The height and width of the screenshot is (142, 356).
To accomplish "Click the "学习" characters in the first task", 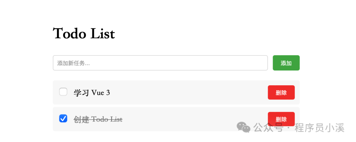I will 81,93.
